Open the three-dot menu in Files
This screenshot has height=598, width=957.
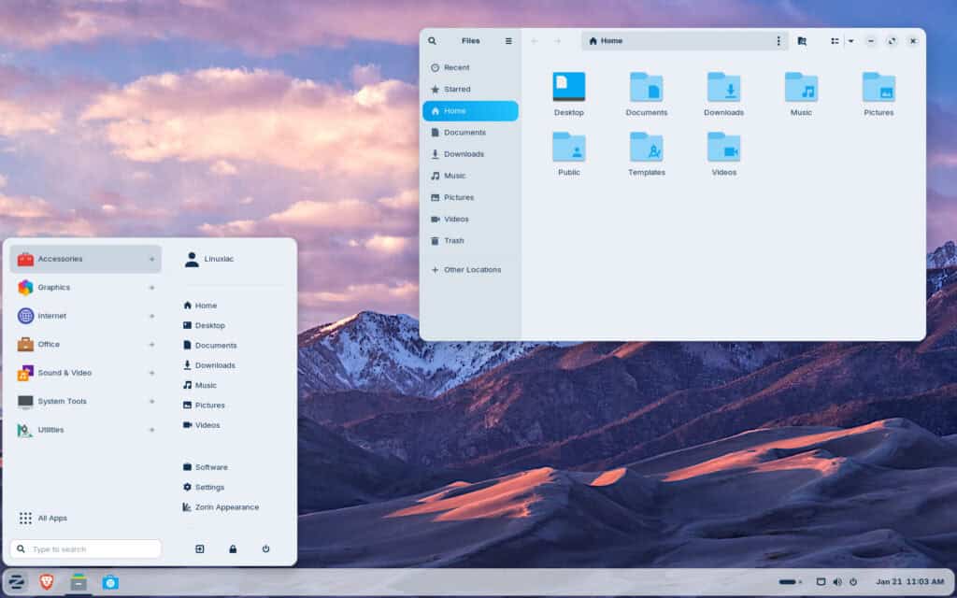click(778, 40)
